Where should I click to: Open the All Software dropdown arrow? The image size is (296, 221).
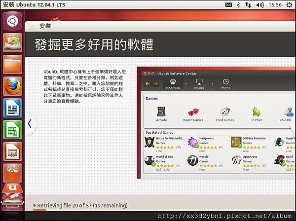pos(186,84)
